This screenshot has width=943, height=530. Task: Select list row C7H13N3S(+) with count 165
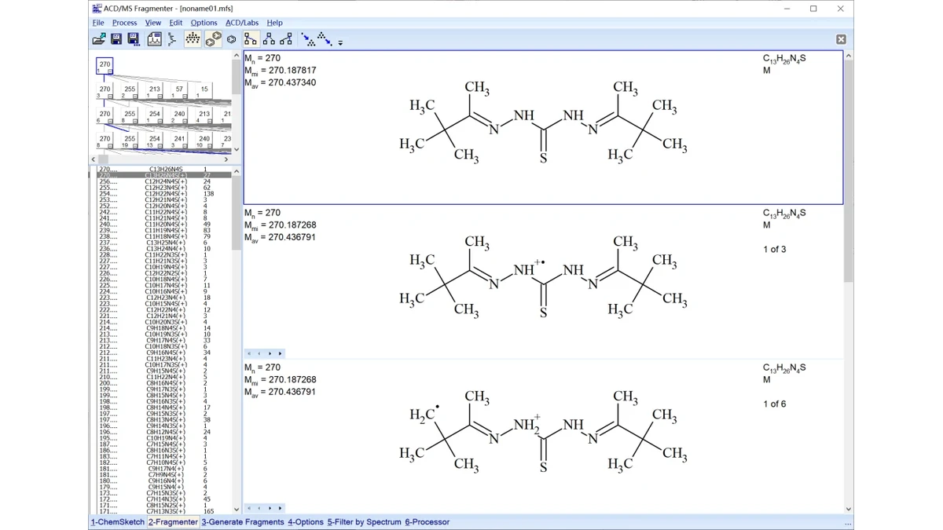pos(163,511)
